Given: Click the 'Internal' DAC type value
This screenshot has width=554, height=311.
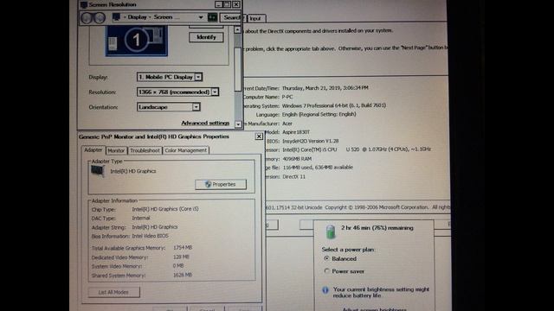Looking at the screenshot, I should pyautogui.click(x=141, y=219).
